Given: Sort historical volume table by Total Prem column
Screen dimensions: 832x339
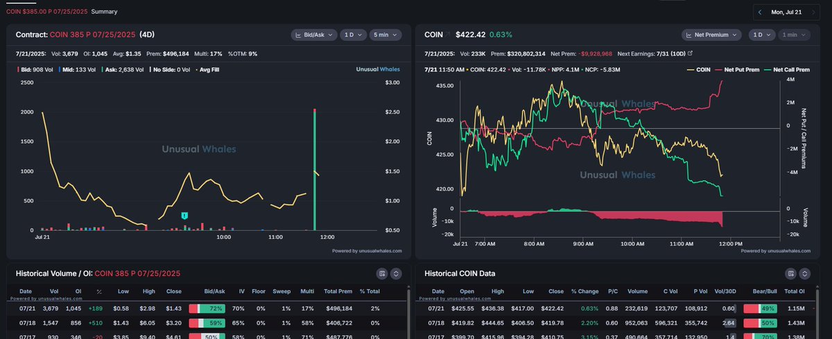Looking at the screenshot, I should tap(338, 291).
